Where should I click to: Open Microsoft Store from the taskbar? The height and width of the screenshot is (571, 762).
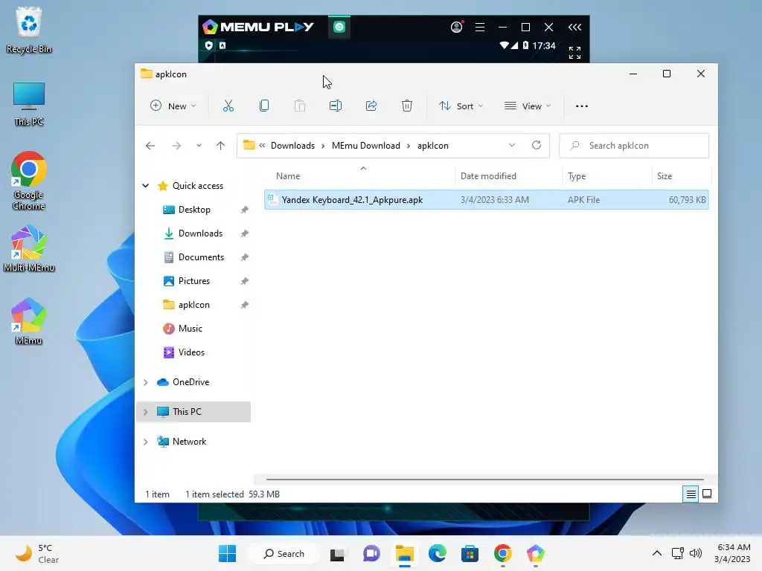[x=470, y=553]
